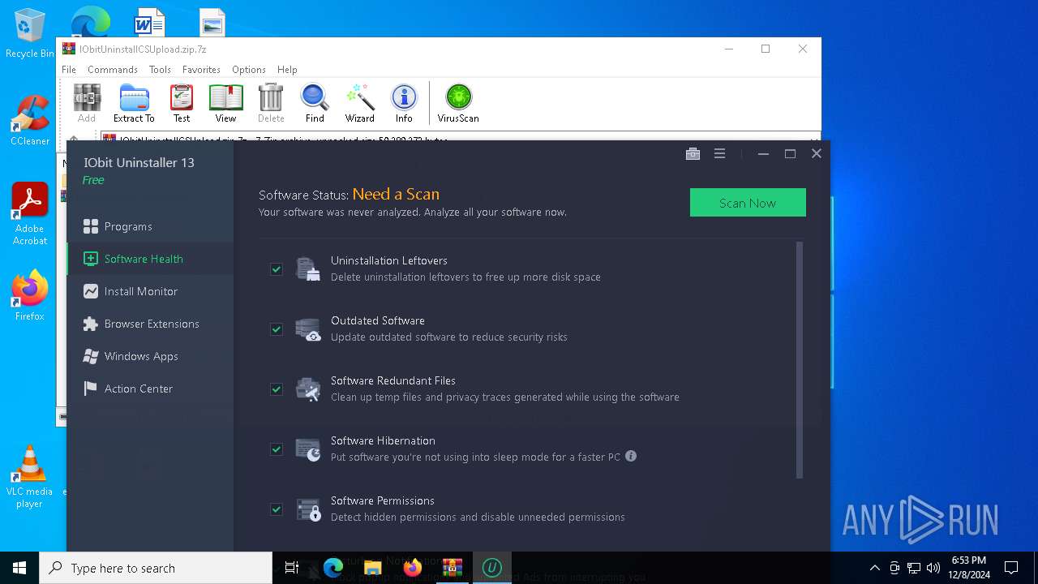
Task: Select the Adobe Acrobat desktop shortcut
Action: pos(29,214)
